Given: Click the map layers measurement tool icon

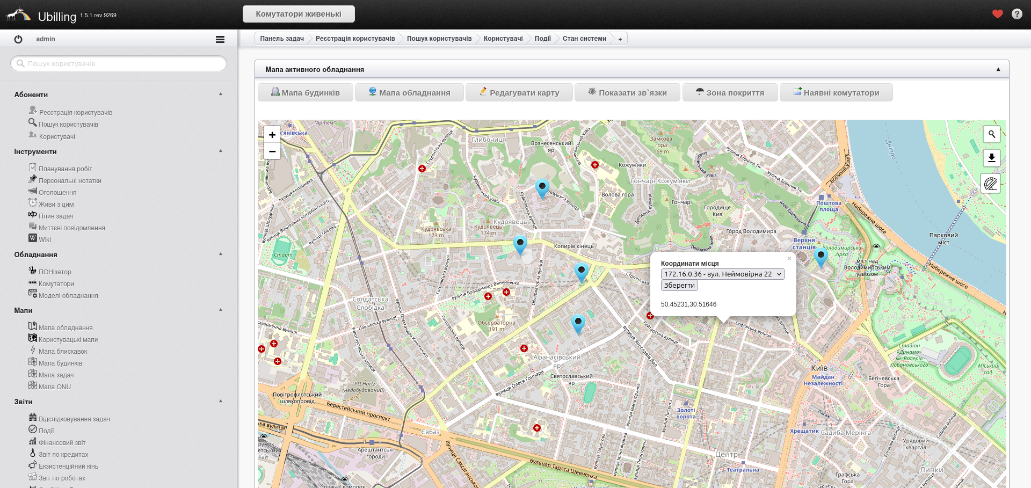Looking at the screenshot, I should (991, 184).
